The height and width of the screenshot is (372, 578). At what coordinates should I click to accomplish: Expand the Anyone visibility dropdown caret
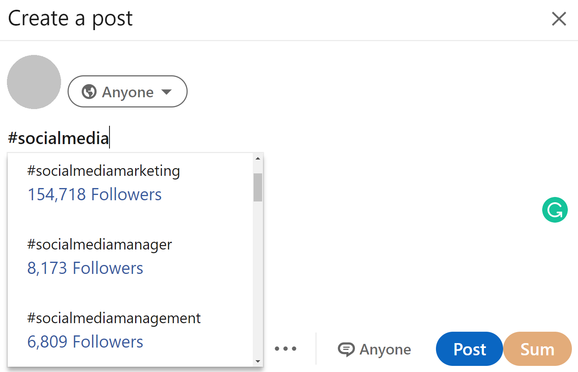pos(166,92)
